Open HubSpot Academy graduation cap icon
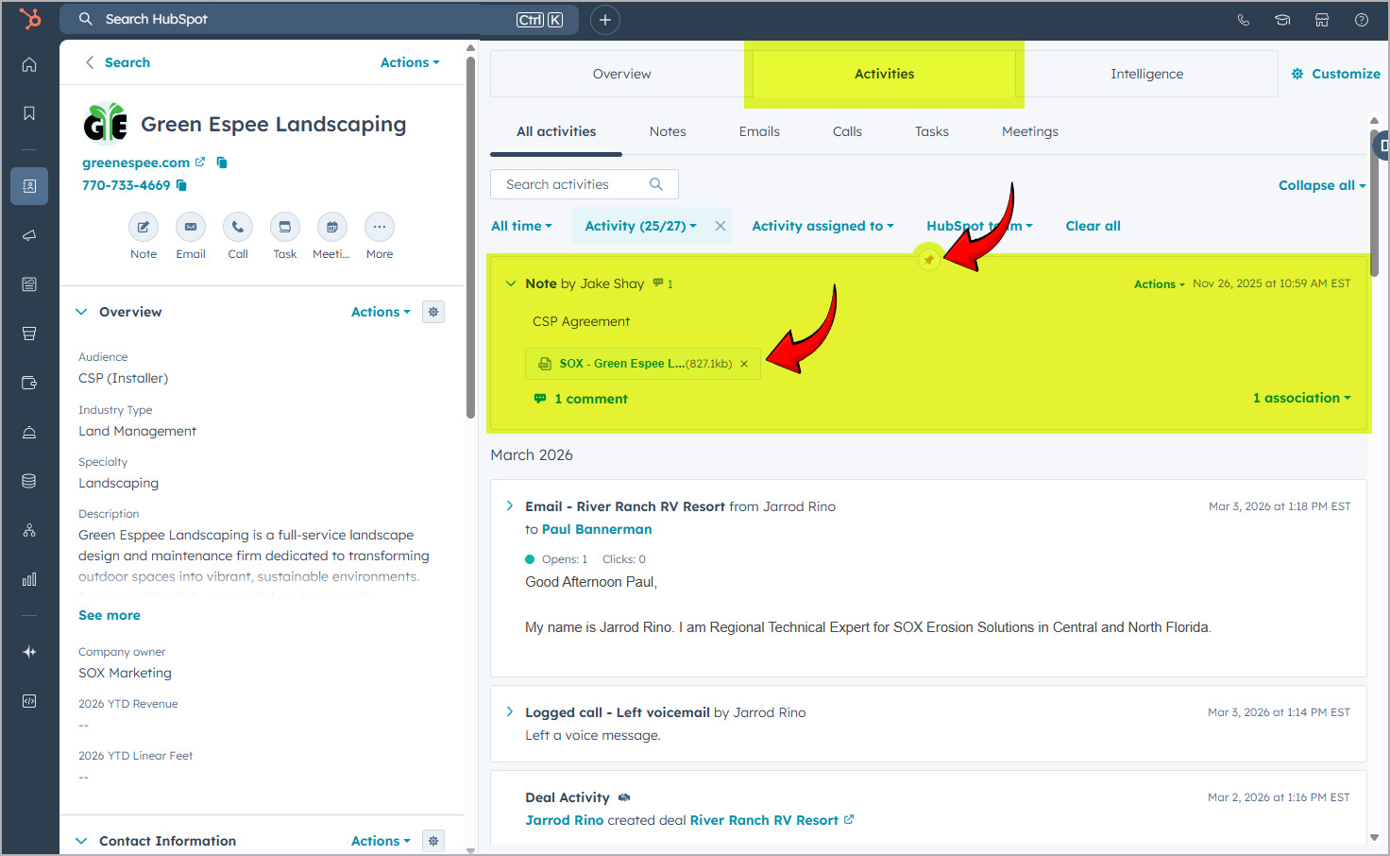 1282,20
